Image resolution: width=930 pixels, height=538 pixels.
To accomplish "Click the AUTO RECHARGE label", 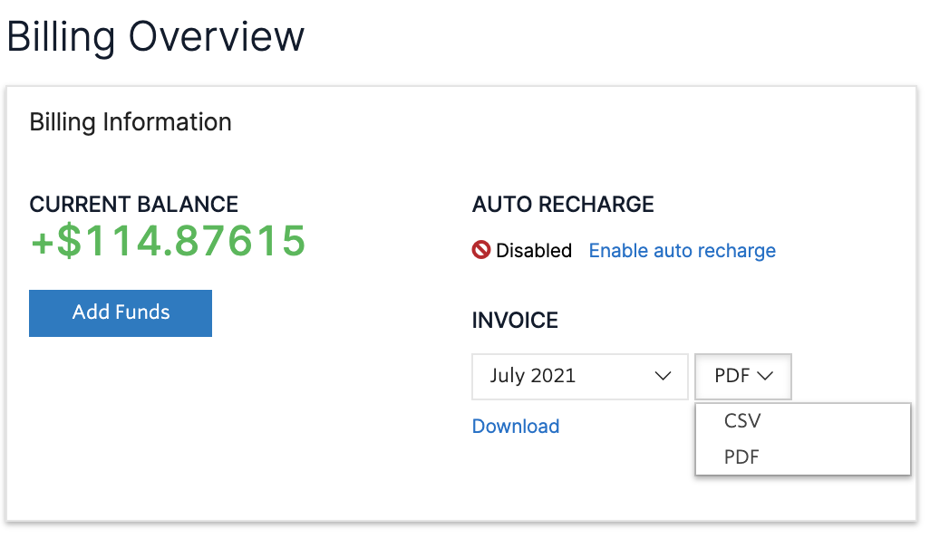I will point(563,205).
